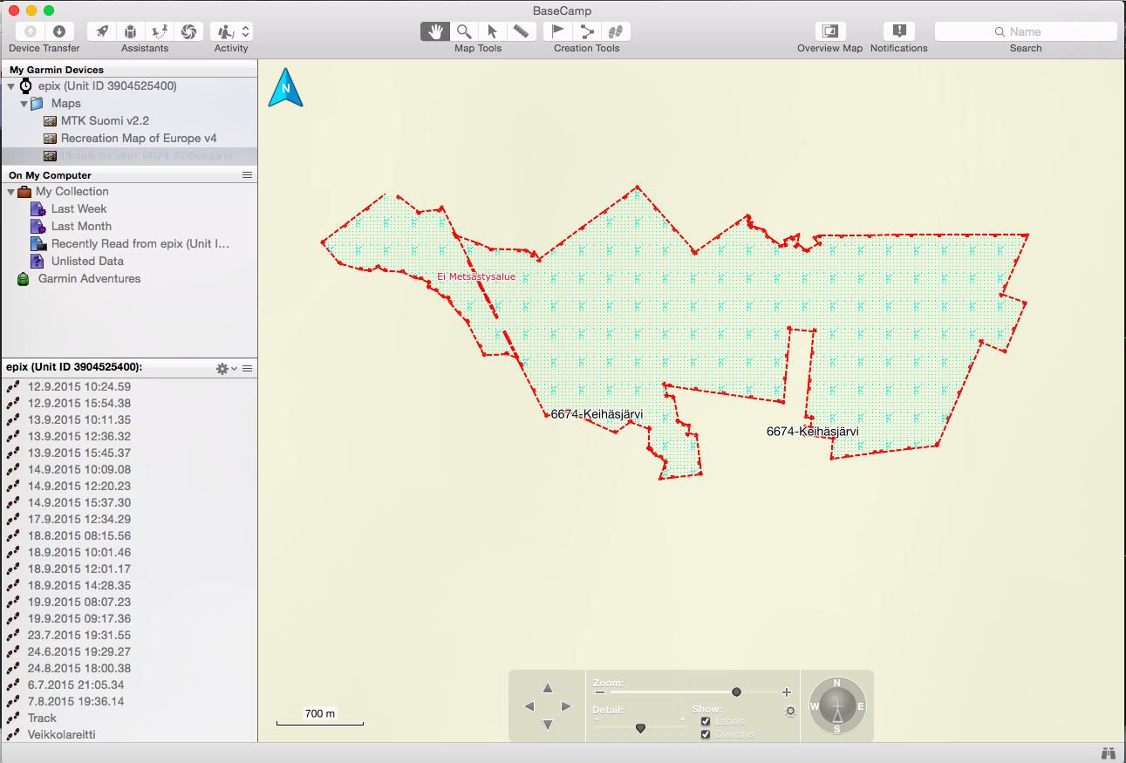Select the Zoom magnifier tool
The image size is (1126, 763).
(464, 31)
